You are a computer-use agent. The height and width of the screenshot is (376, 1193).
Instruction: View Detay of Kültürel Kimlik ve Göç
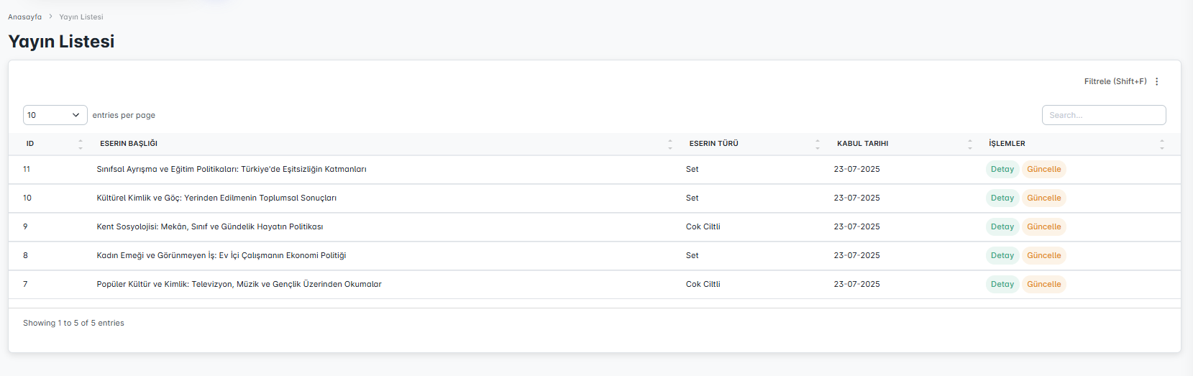1002,198
